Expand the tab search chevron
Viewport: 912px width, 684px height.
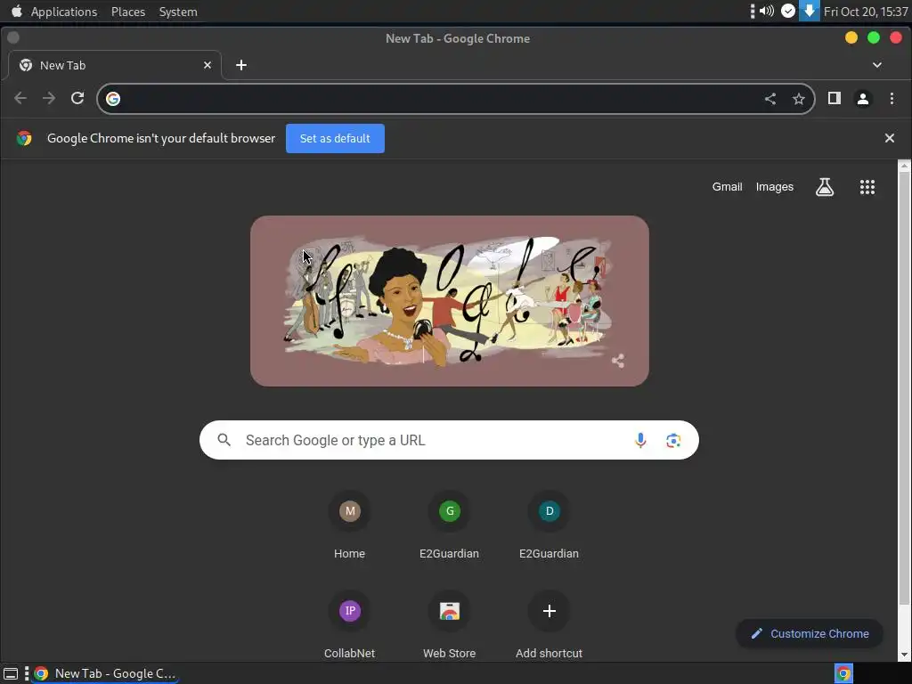coord(877,64)
